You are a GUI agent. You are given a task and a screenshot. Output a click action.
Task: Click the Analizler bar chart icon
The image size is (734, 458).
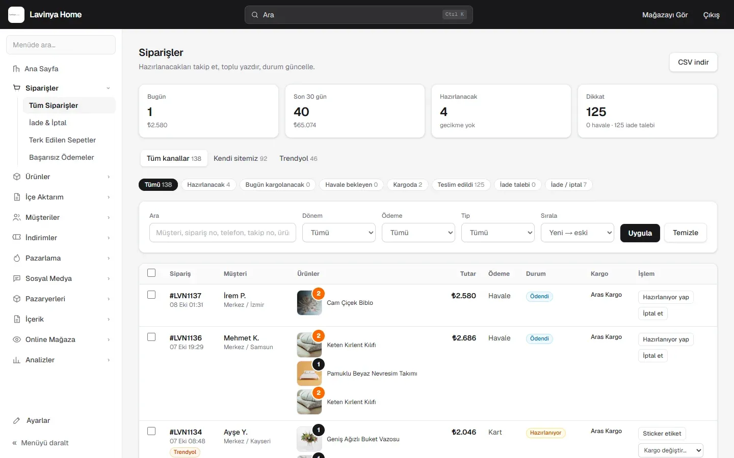17,360
